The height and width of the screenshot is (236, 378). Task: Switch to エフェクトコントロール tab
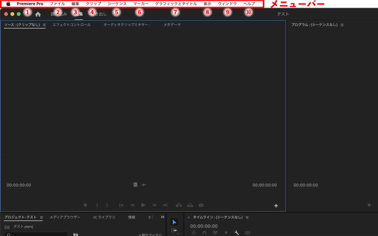pyautogui.click(x=72, y=25)
